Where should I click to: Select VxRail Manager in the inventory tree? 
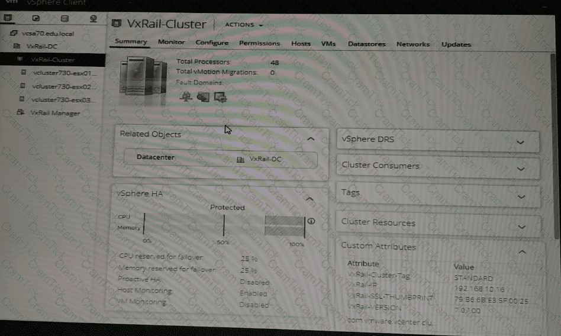coord(55,113)
